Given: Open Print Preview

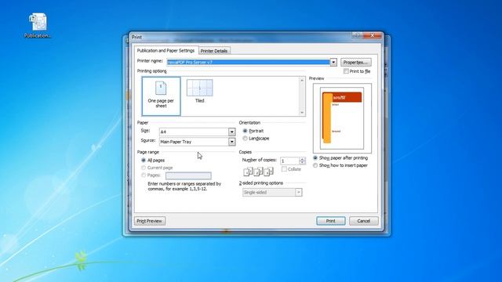Looking at the screenshot, I should click(x=150, y=221).
